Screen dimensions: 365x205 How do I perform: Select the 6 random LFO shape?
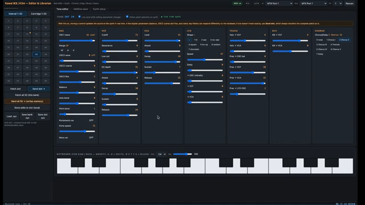tap(216, 44)
